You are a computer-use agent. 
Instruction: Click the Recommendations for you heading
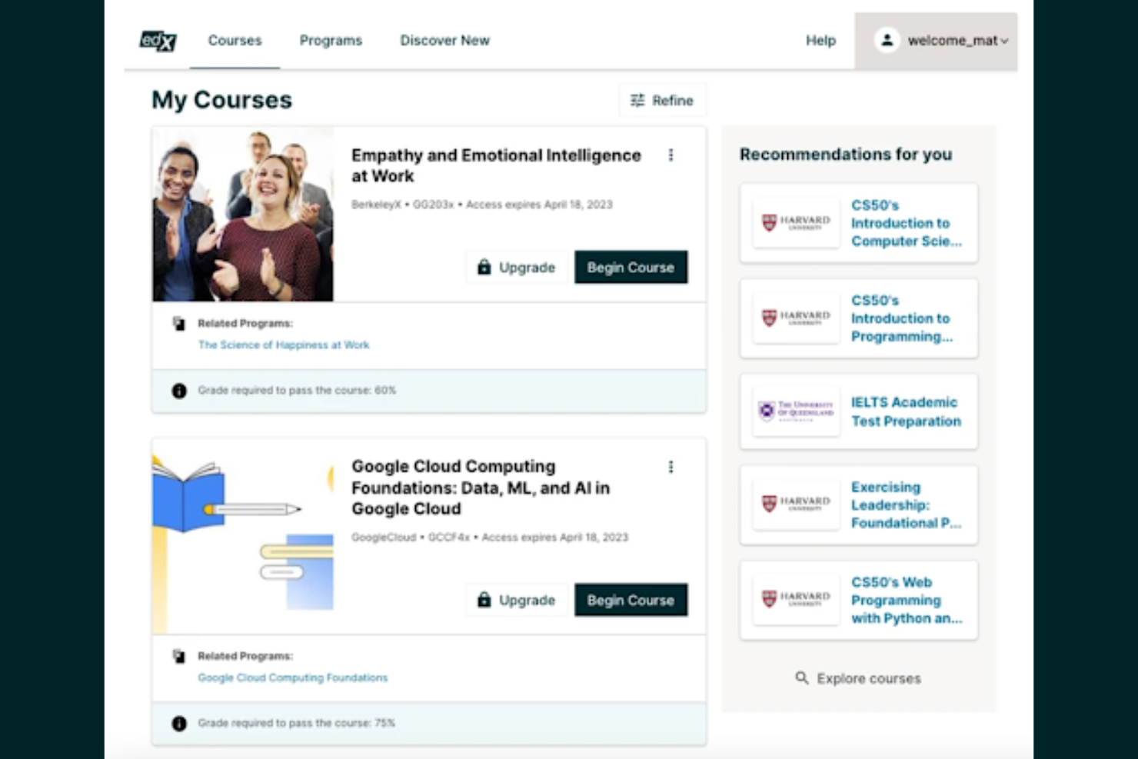pos(846,155)
